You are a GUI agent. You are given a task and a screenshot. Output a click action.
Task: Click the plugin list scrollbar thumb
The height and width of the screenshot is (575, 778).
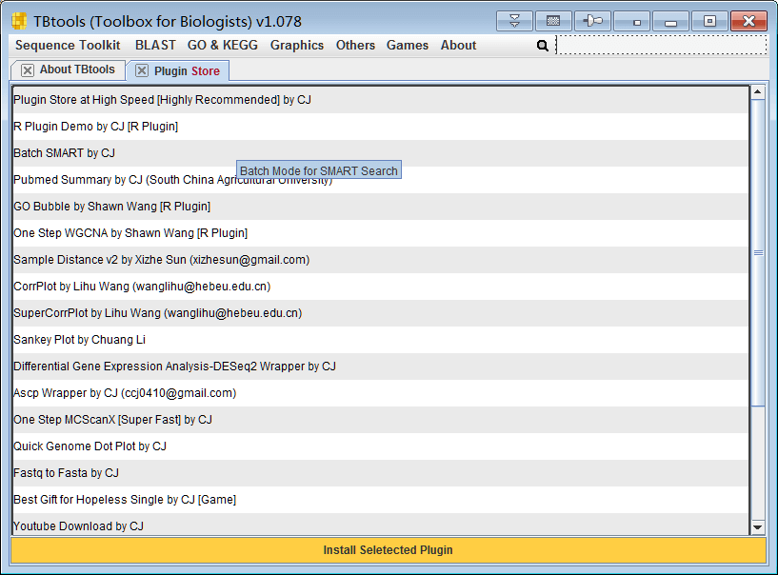coord(758,253)
